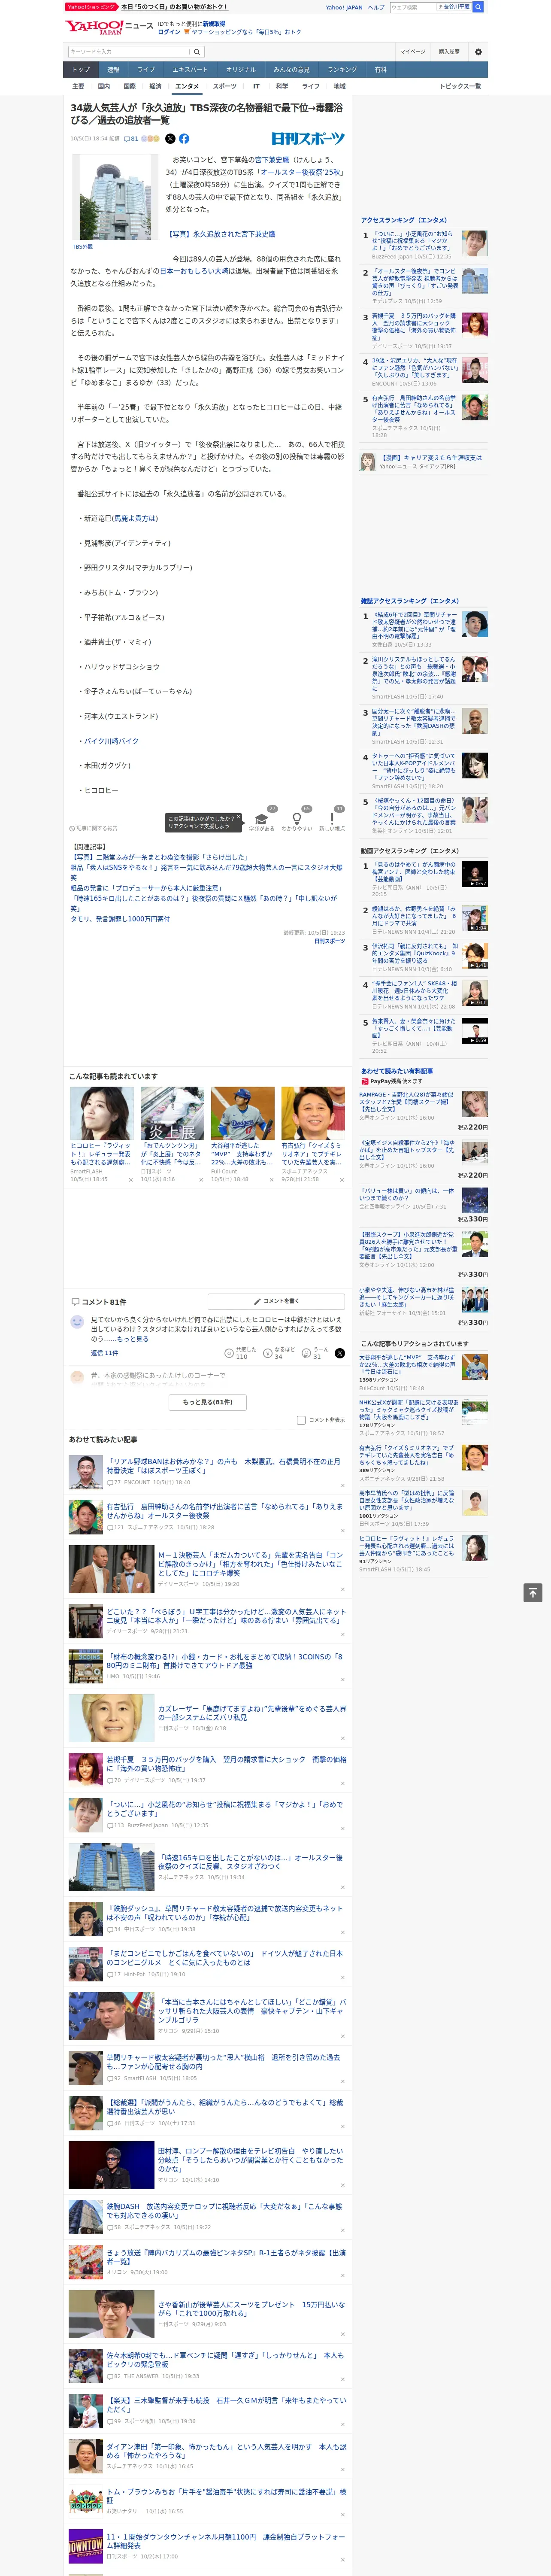Open related link タモリ、発言謝罪し1000万円寄付

click(120, 919)
